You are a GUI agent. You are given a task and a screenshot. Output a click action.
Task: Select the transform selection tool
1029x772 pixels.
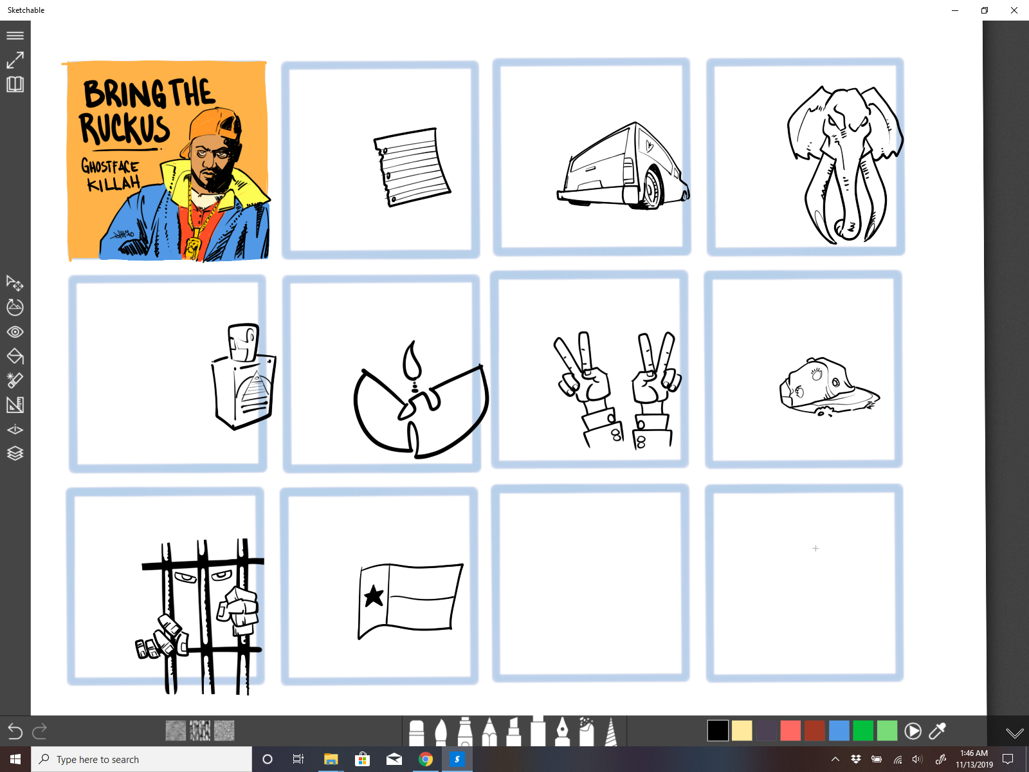[x=15, y=283]
